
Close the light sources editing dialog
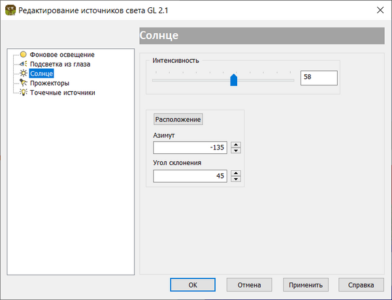click(x=380, y=10)
